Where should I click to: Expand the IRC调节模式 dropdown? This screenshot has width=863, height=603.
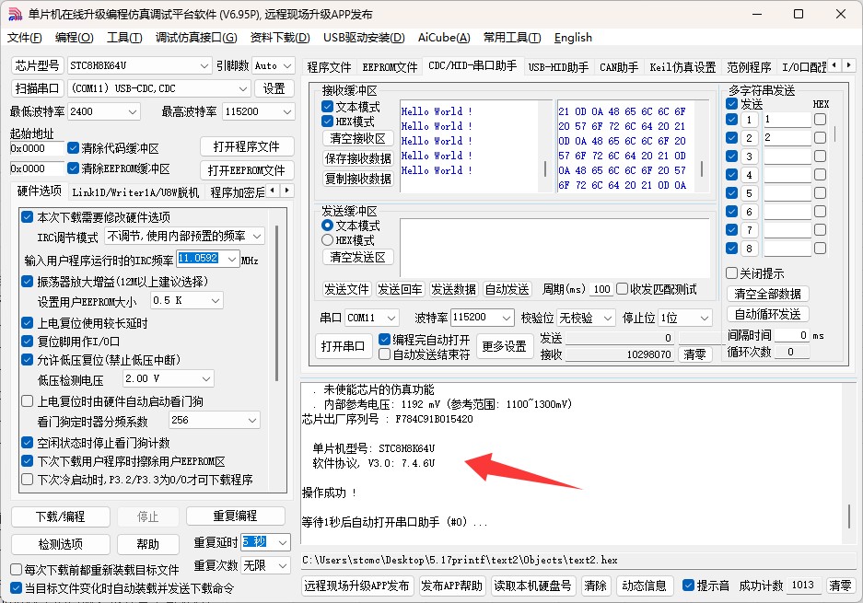pyautogui.click(x=257, y=236)
